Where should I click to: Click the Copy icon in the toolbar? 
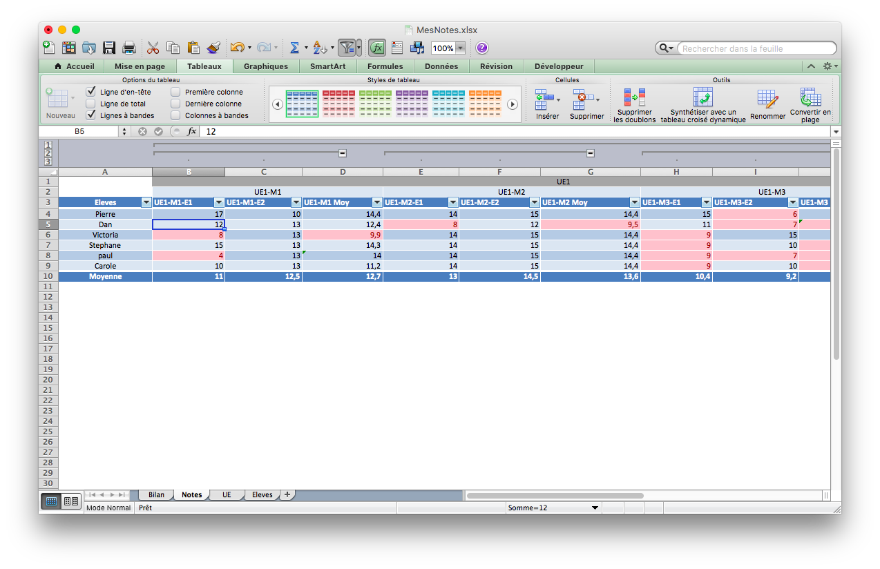click(x=171, y=47)
